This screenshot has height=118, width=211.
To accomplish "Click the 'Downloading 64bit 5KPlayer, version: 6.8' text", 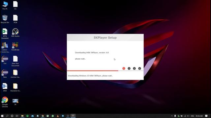I will pos(92,52).
